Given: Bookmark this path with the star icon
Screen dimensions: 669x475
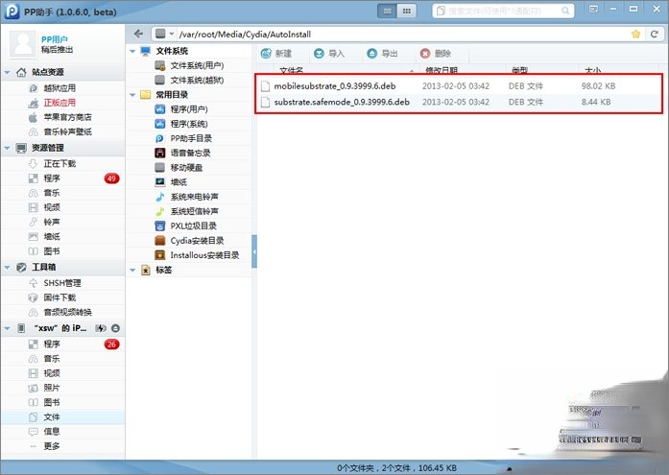Looking at the screenshot, I should click(635, 35).
